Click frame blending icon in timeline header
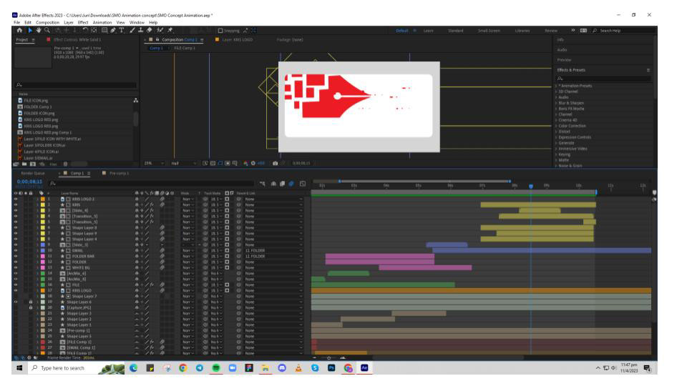 point(282,184)
